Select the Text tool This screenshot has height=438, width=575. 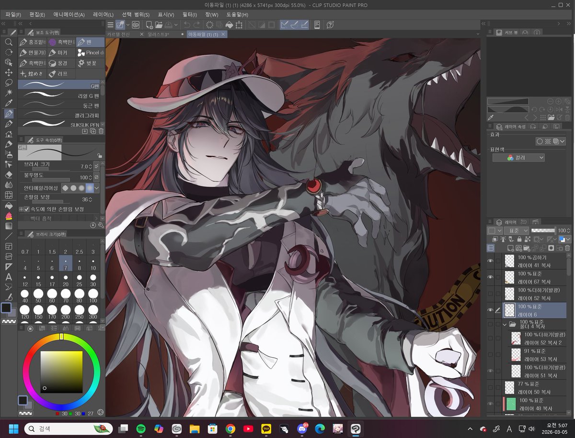coord(9,277)
